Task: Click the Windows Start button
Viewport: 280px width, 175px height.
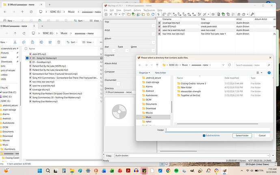Action: coord(40,171)
